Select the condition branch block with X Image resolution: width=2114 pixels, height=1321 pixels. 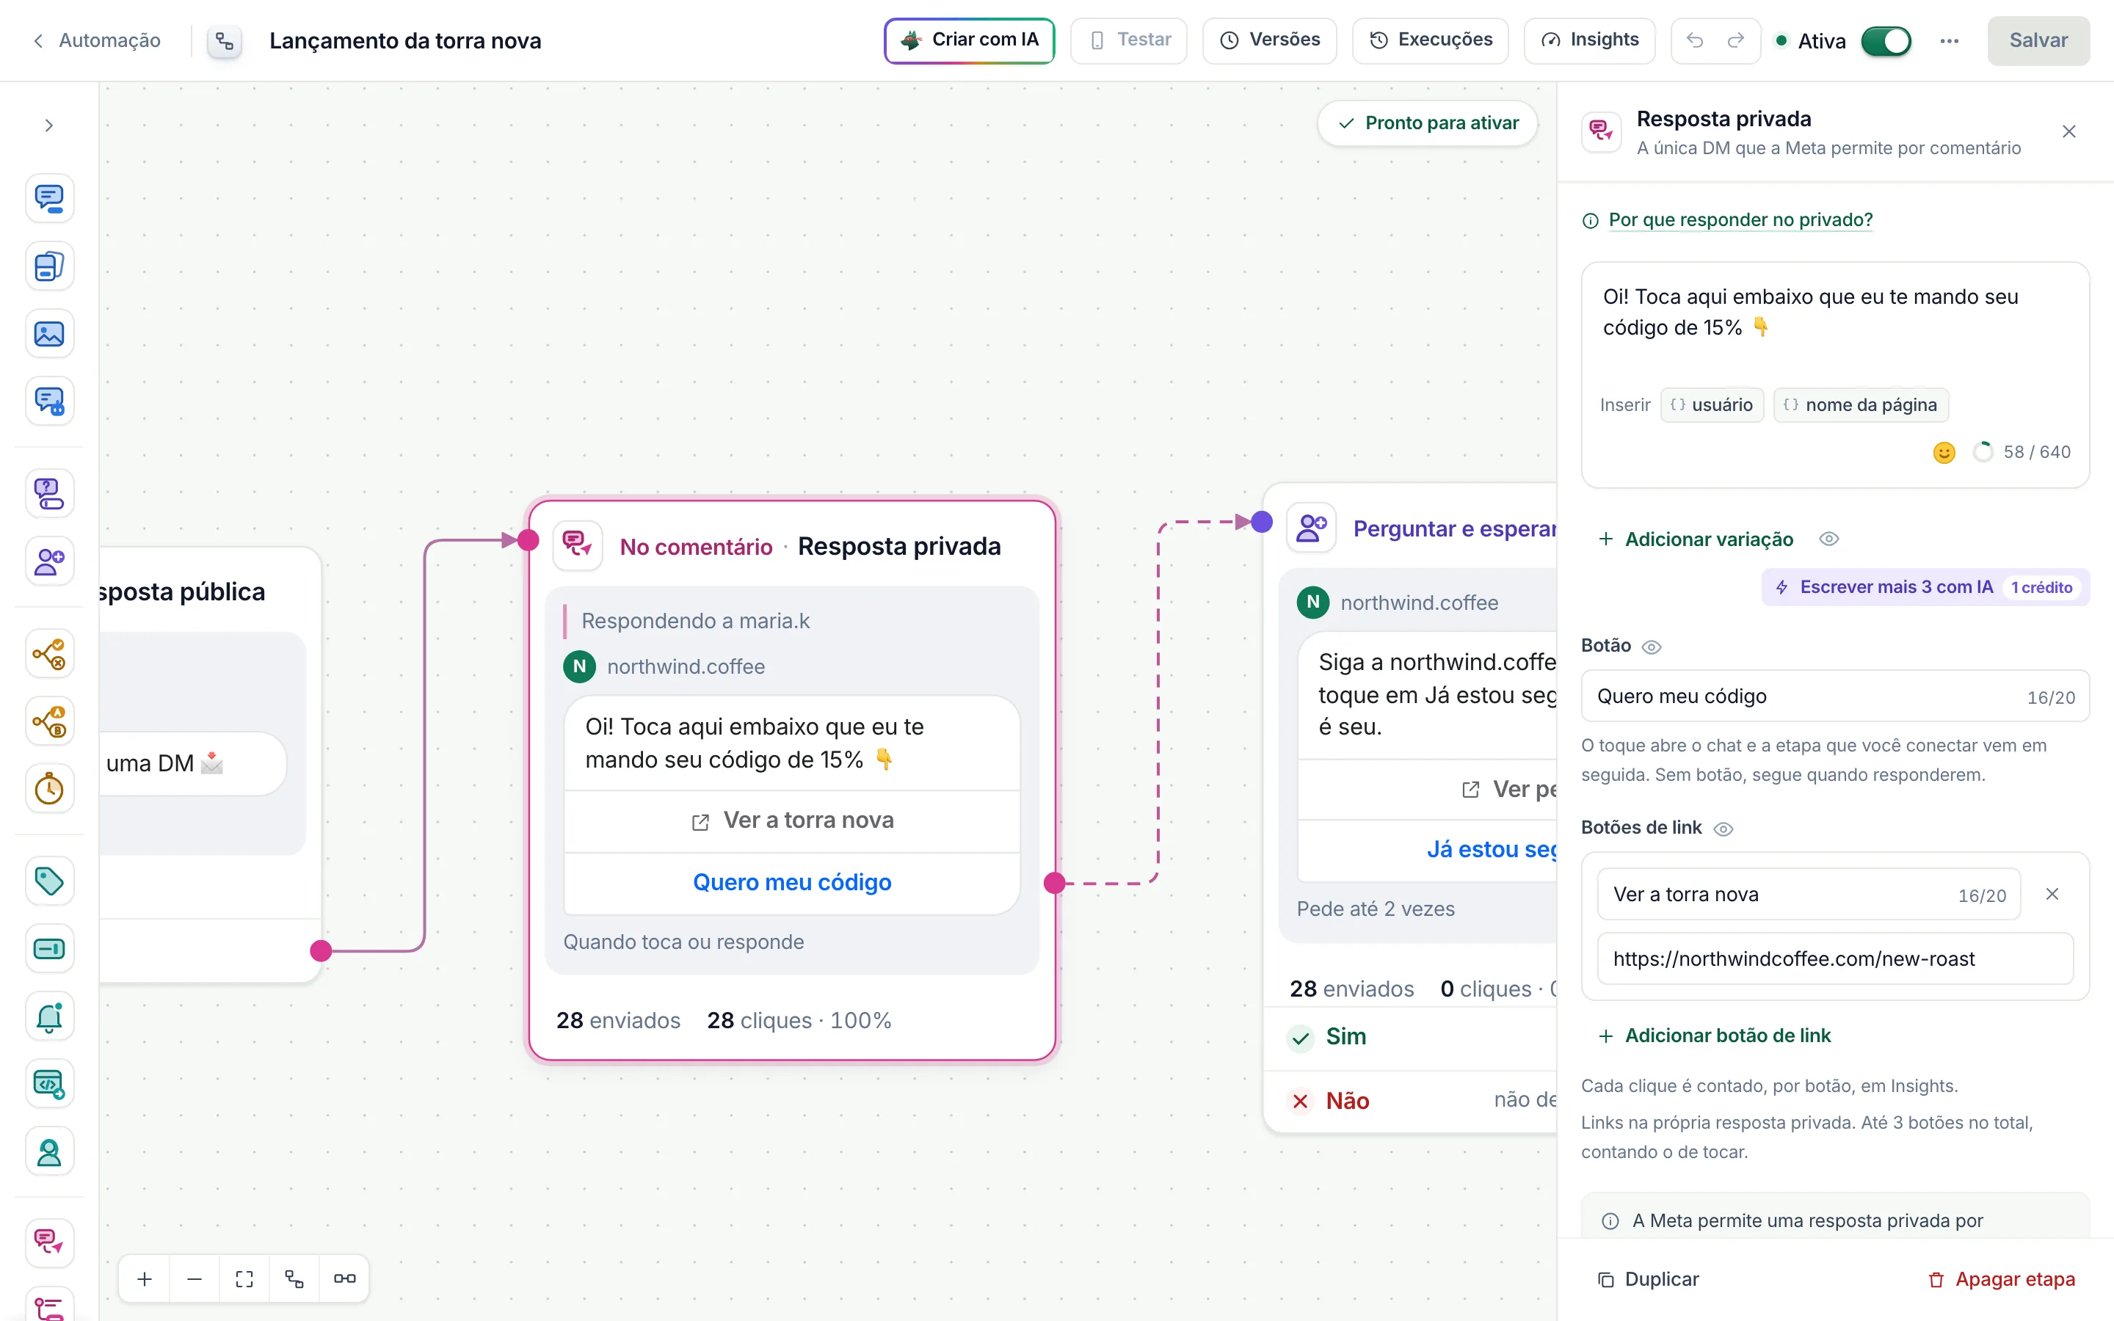[49, 653]
